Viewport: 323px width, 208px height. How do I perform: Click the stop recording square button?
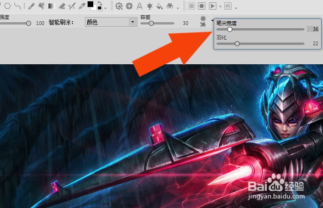tap(191, 6)
